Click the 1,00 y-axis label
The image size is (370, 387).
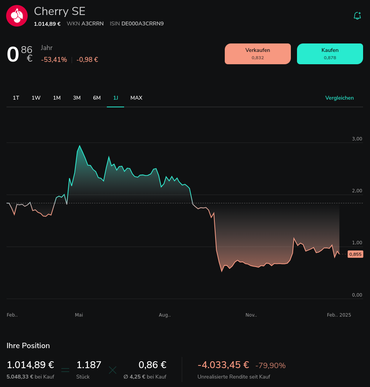(x=357, y=243)
